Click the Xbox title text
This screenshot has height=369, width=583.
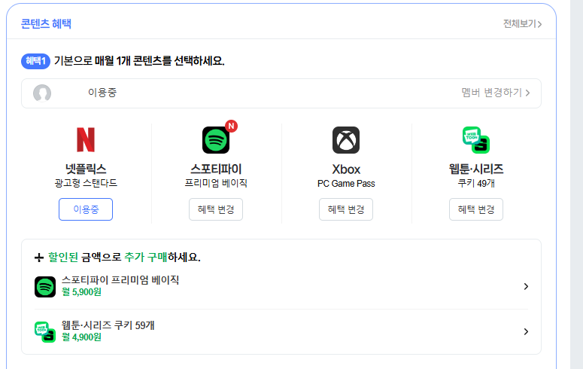point(346,169)
